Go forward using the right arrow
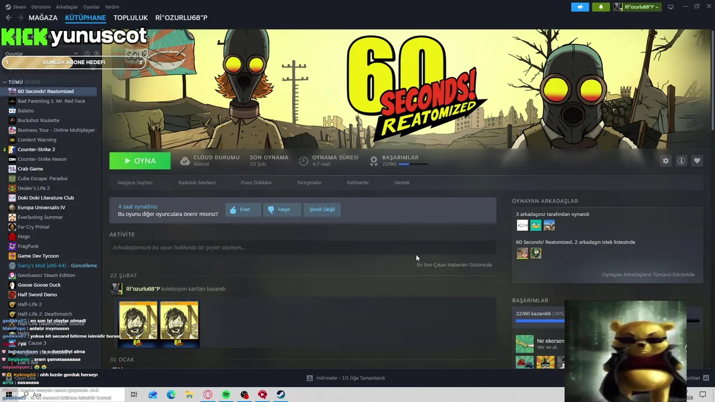 pos(20,18)
